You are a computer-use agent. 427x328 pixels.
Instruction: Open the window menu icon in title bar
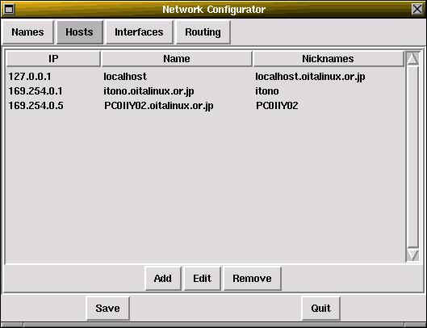coord(9,9)
